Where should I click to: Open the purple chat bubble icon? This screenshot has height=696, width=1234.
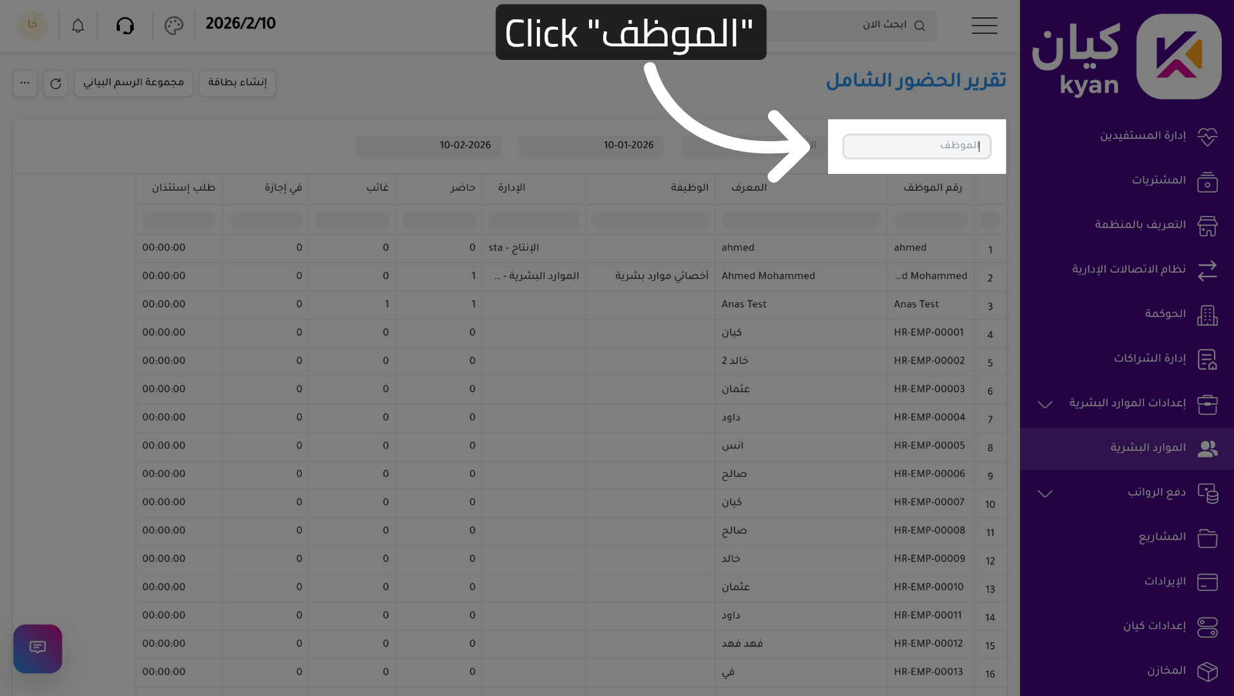pos(37,648)
